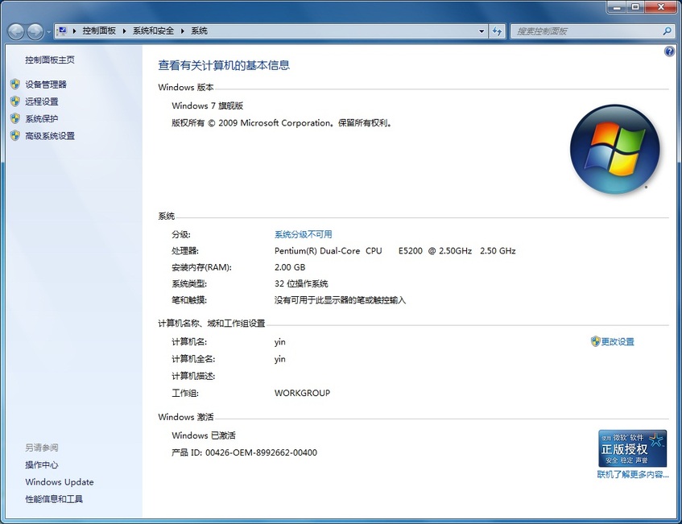This screenshot has width=682, height=524.
Task: Open help with the blue question mark icon
Action: [x=669, y=52]
